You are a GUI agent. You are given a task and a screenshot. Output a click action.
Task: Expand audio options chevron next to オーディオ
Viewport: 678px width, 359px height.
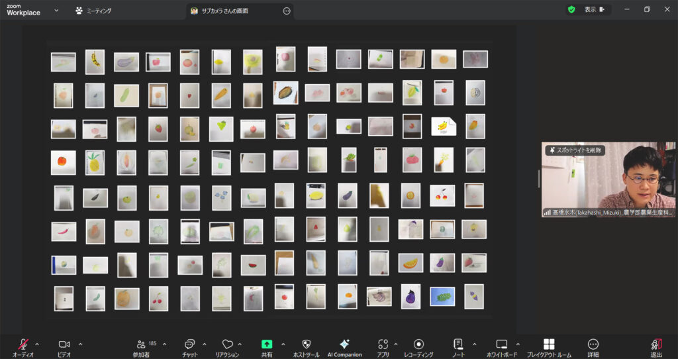pos(37,344)
